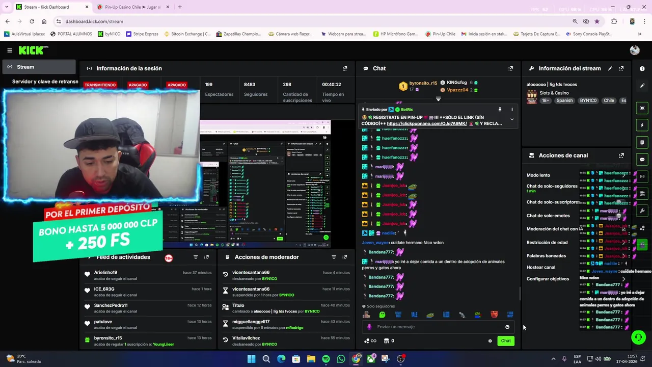Click the info icon in right sidebar

point(642,68)
